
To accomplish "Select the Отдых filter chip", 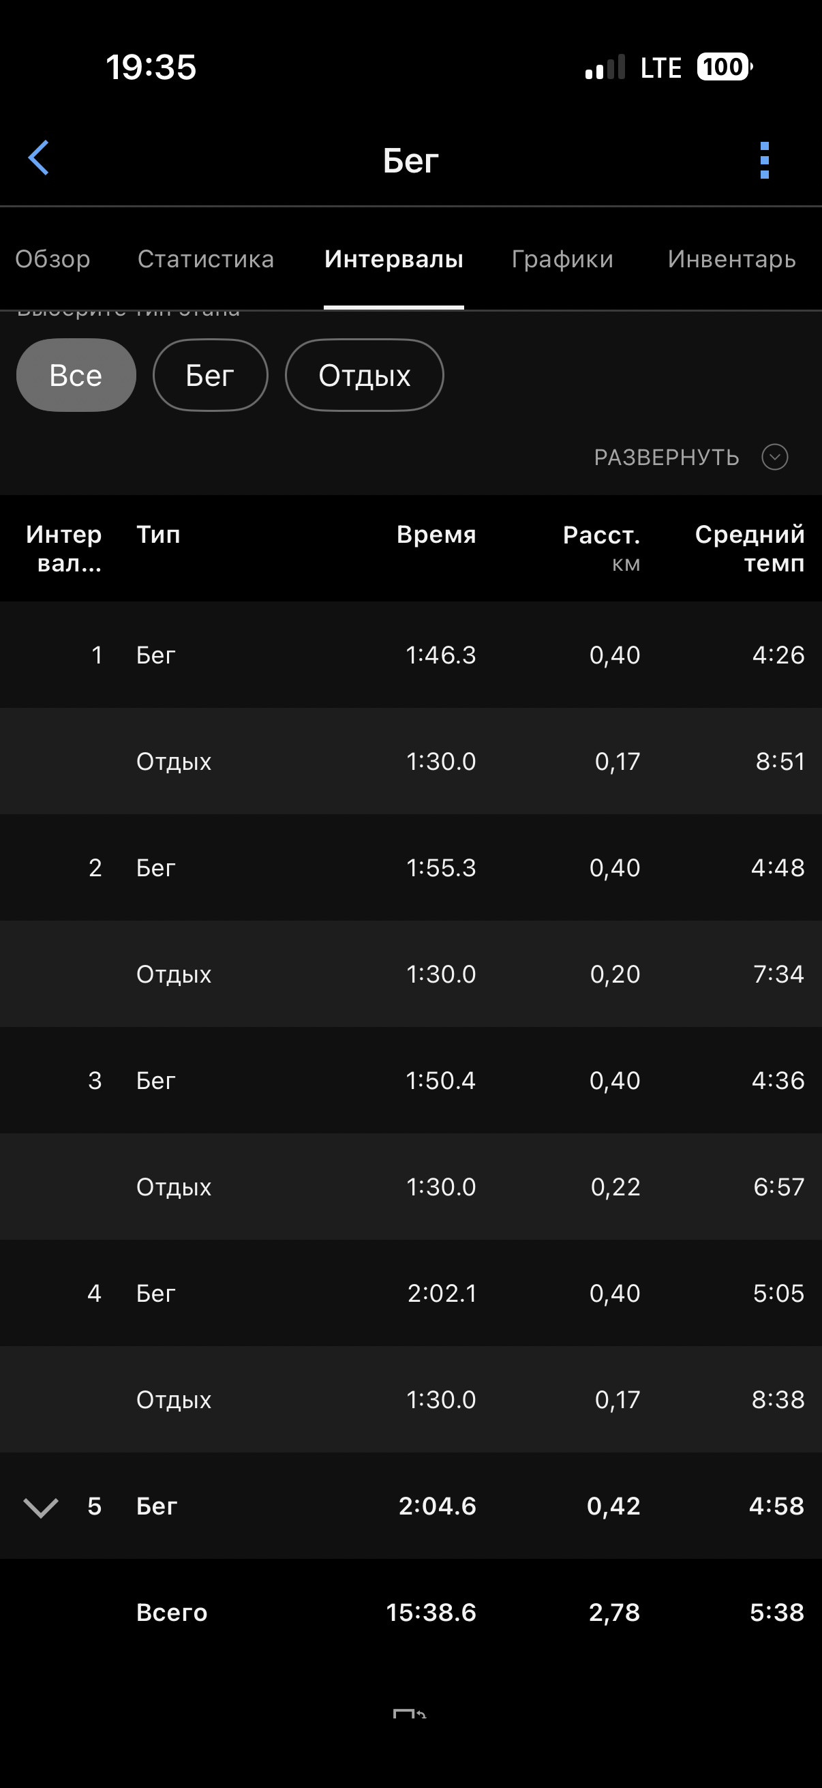I will click(364, 375).
